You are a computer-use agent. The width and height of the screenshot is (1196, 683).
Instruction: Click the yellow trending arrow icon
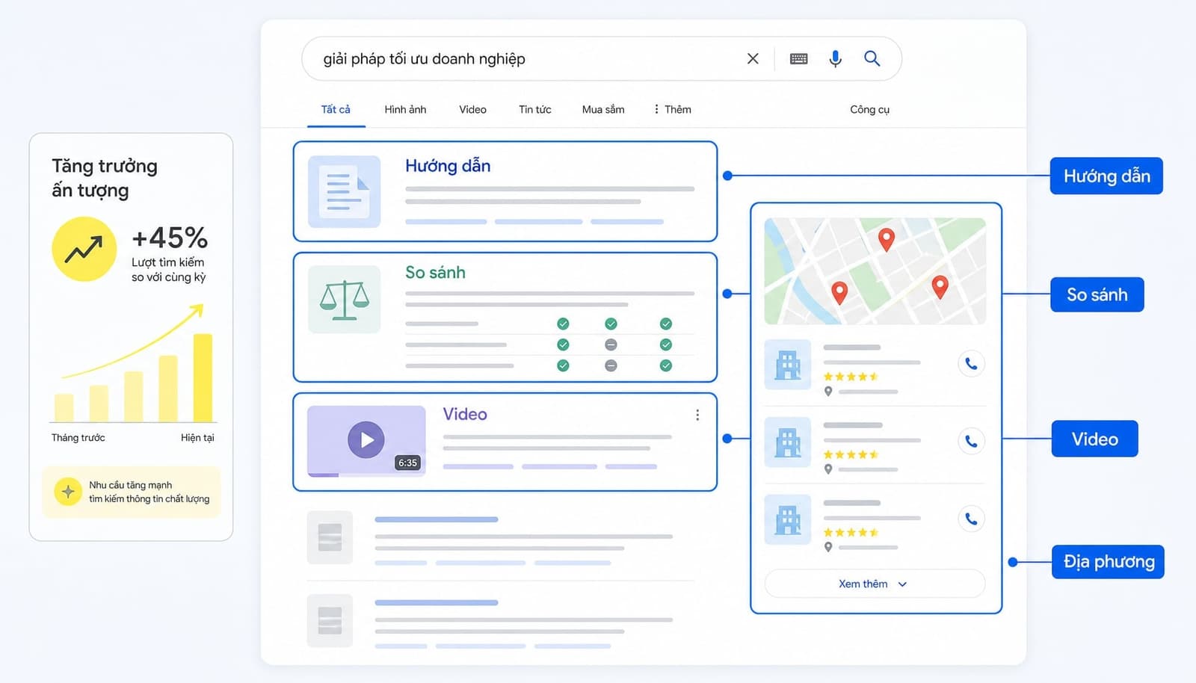84,249
